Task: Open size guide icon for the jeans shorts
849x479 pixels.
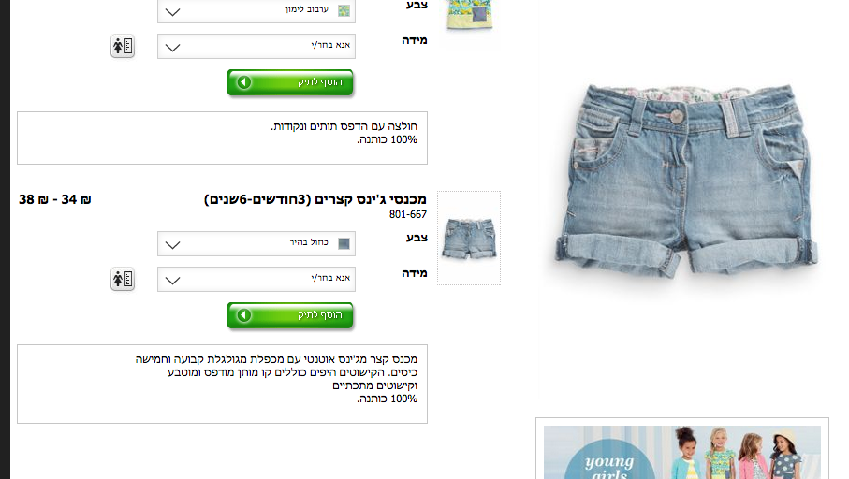Action: 123,280
